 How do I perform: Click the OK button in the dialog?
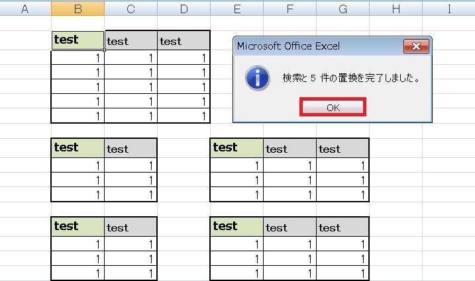(x=333, y=107)
